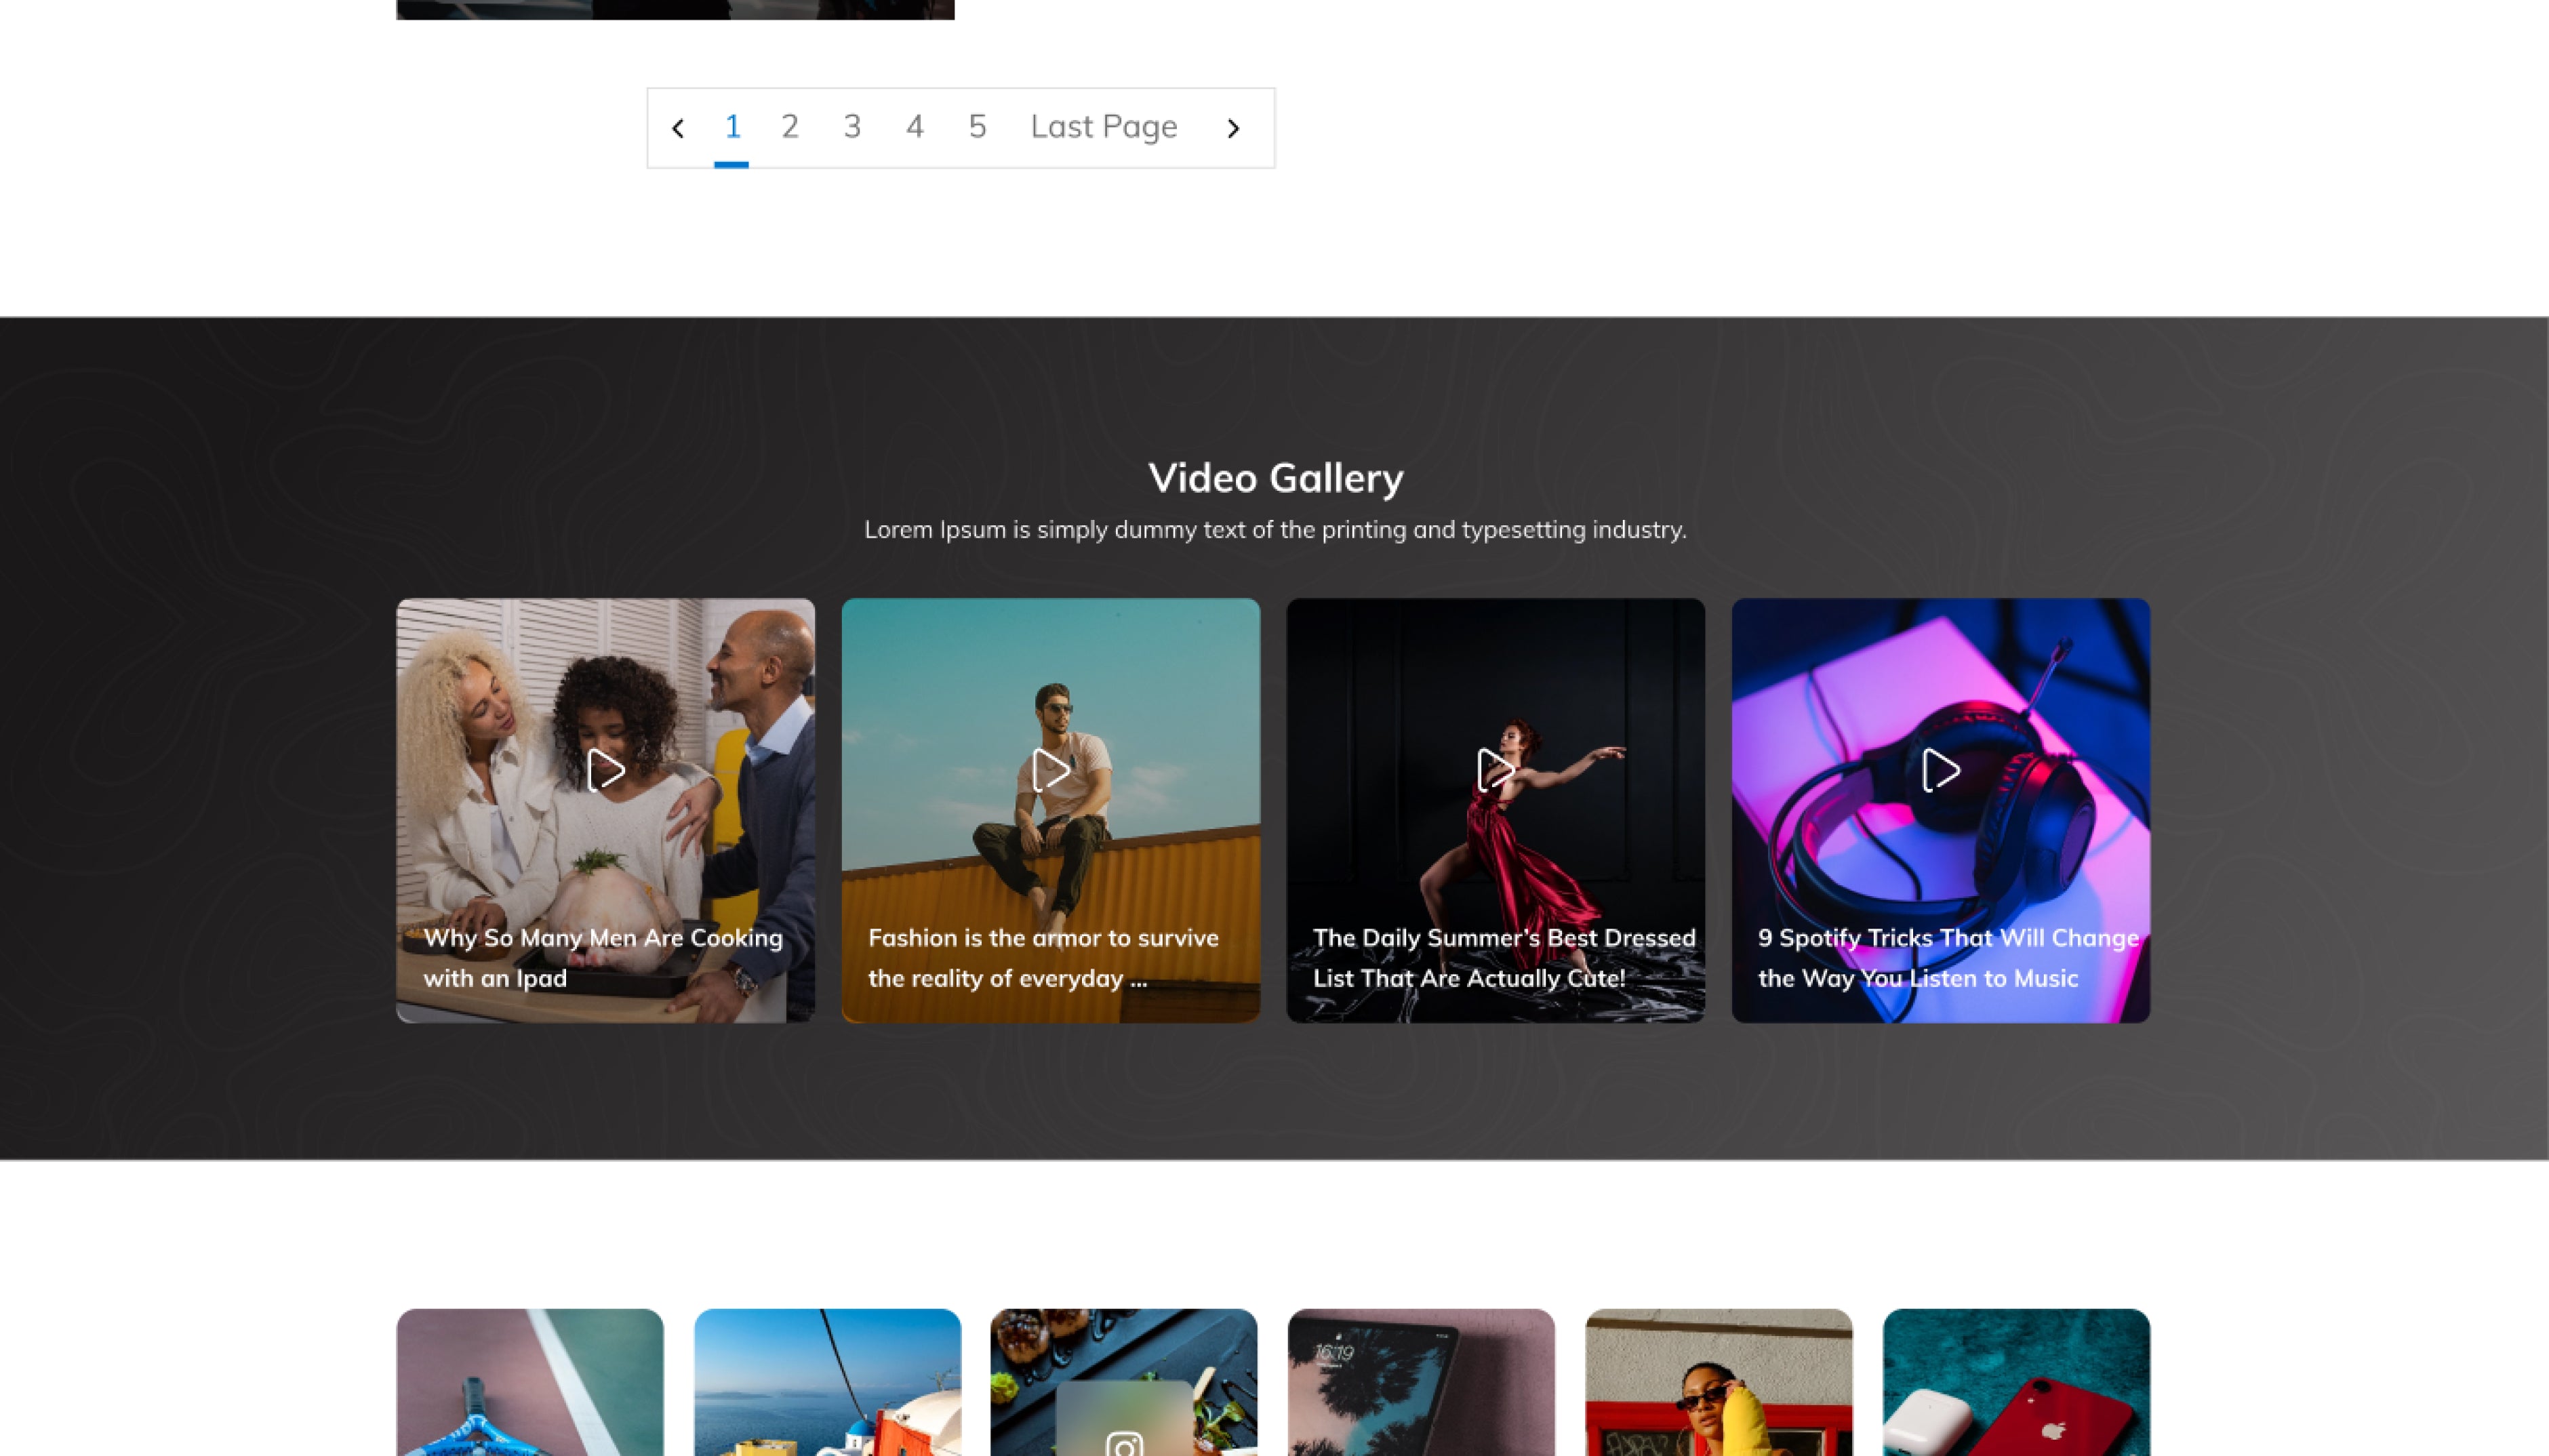2549x1456 pixels.
Task: Go to page 1 in pagination
Action: point(732,127)
